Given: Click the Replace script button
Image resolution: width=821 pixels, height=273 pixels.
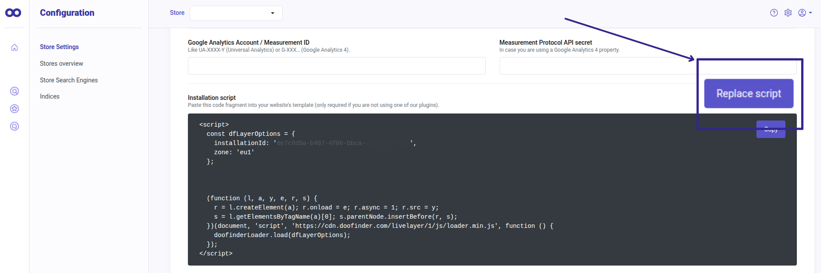Looking at the screenshot, I should [749, 93].
